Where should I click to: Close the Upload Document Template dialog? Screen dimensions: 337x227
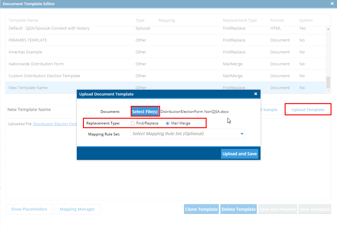pos(256,94)
